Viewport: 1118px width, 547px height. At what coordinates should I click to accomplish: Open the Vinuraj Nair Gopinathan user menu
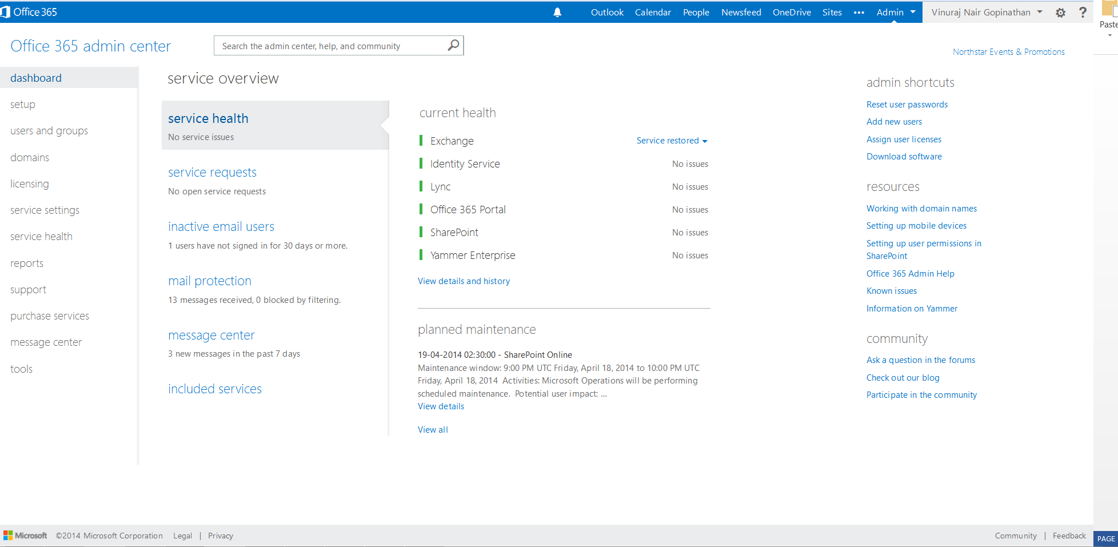(987, 13)
